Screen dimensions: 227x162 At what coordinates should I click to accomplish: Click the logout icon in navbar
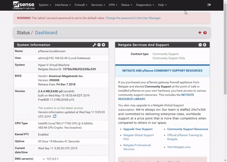(209, 5)
